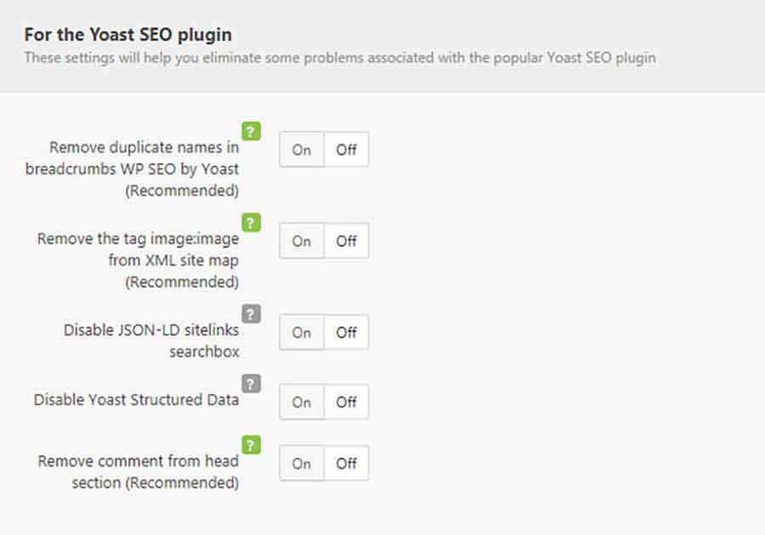Viewport: 765px width, 535px height.
Task: Click the 'For the Yoast SEO plugin' heading
Action: click(128, 35)
